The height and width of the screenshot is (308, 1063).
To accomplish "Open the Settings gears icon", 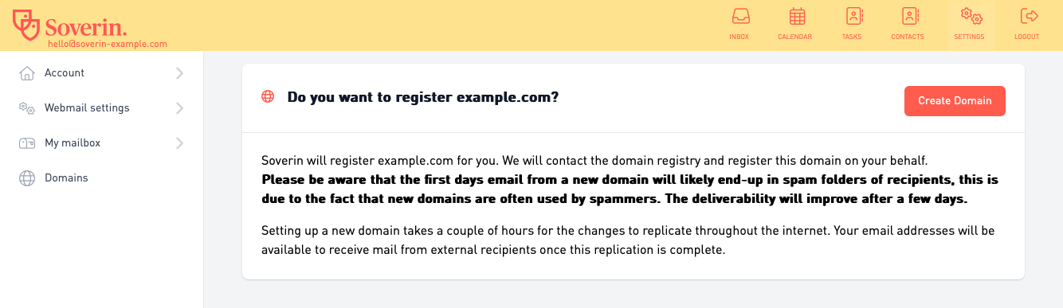I will [971, 16].
